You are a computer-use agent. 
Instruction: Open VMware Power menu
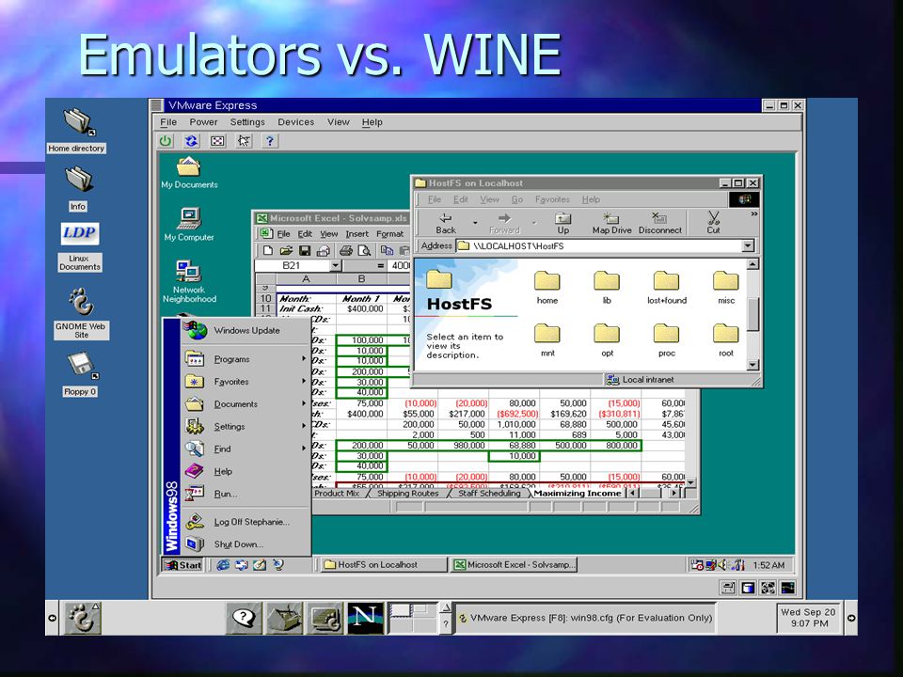(x=204, y=122)
